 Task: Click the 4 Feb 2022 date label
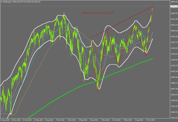point(72,120)
